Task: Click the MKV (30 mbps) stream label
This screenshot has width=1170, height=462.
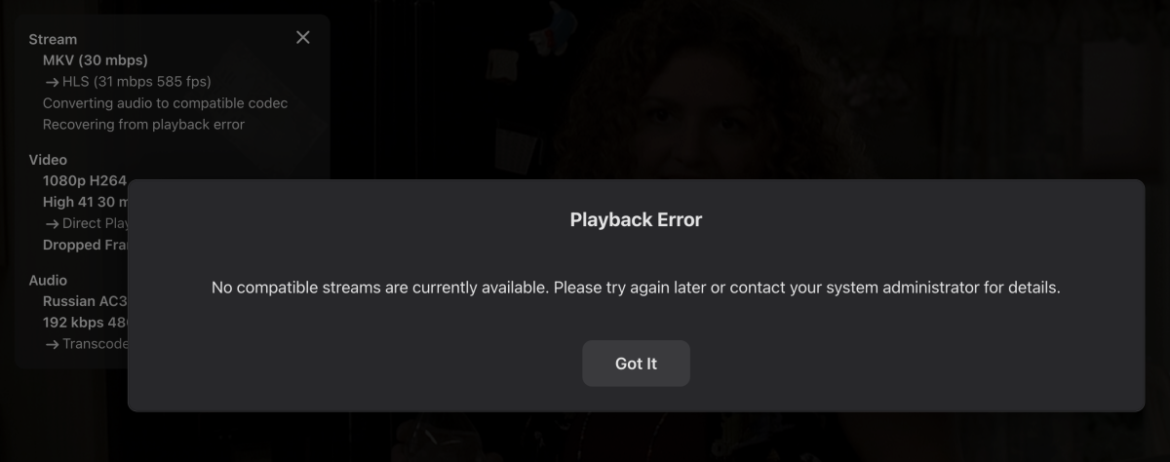Action: pyautogui.click(x=96, y=60)
